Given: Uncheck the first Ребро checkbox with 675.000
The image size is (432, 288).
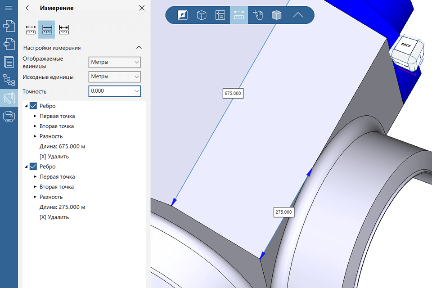Looking at the screenshot, I should pyautogui.click(x=33, y=106).
